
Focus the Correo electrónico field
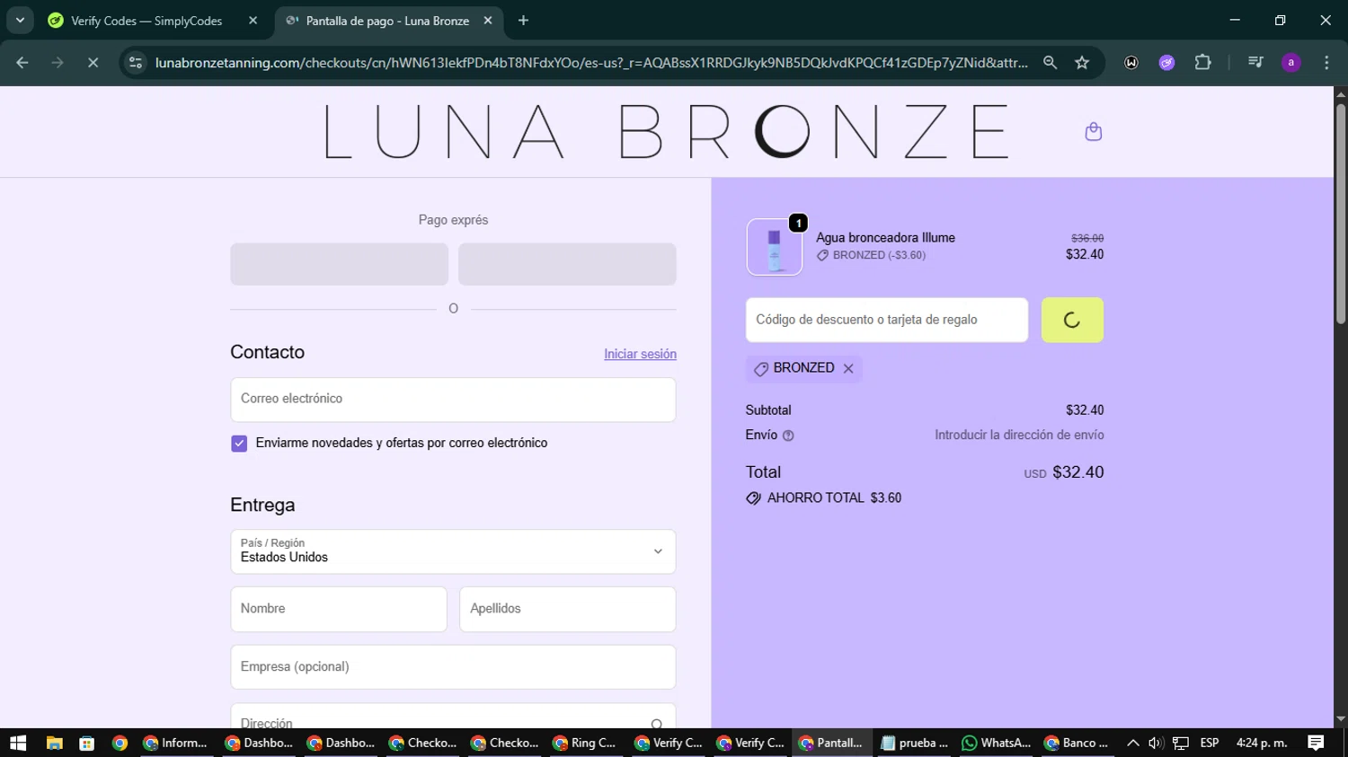tap(453, 400)
